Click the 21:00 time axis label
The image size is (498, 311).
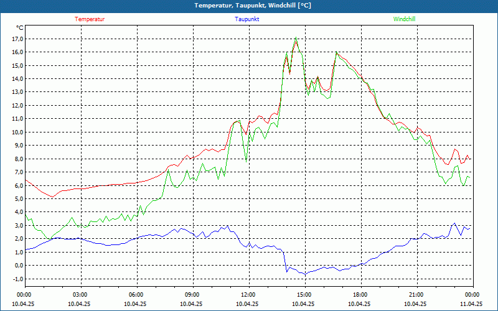click(x=417, y=295)
